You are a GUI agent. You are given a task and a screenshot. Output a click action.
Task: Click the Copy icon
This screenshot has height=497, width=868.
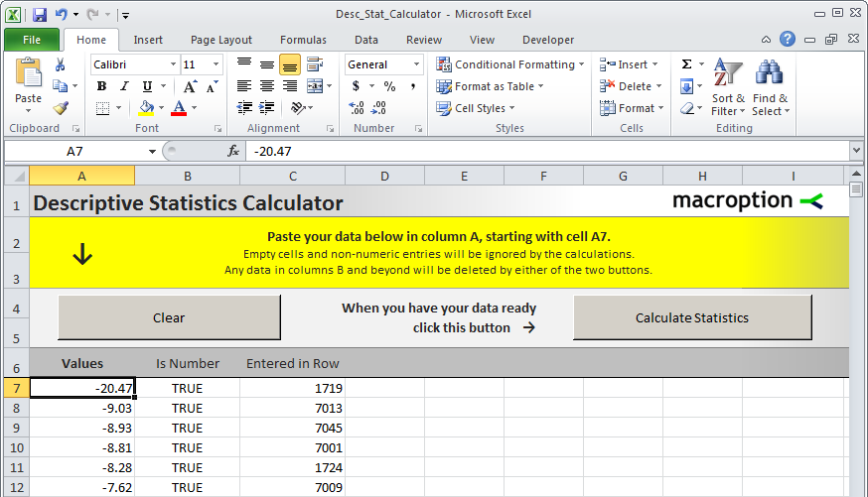60,85
